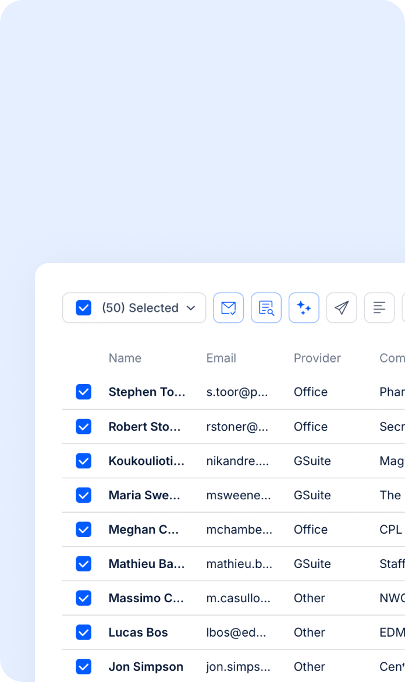
Task: Open contact Stephen To...
Action: 147,392
